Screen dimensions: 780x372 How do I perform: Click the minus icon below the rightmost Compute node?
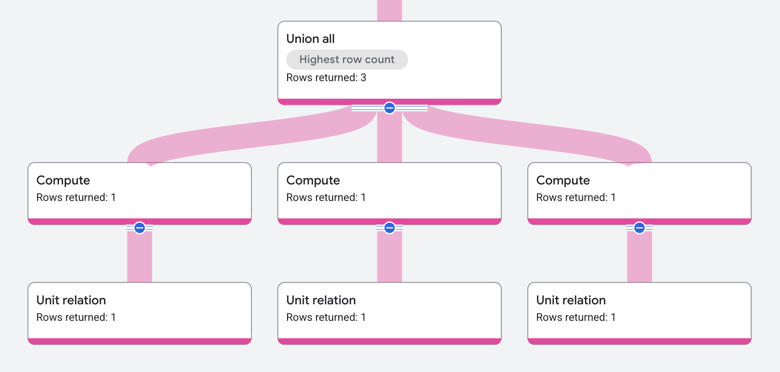639,227
